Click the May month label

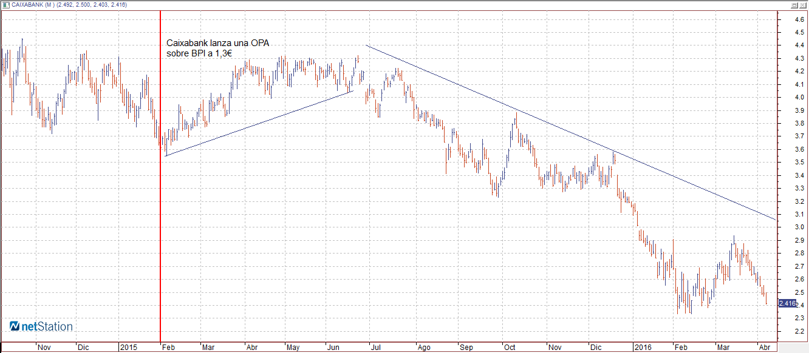(x=293, y=348)
